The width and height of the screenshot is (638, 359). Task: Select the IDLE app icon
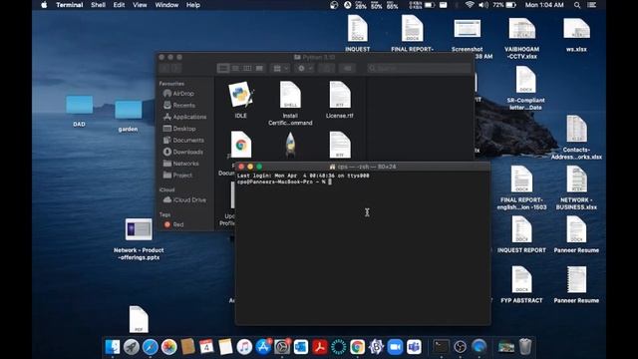pos(240,95)
